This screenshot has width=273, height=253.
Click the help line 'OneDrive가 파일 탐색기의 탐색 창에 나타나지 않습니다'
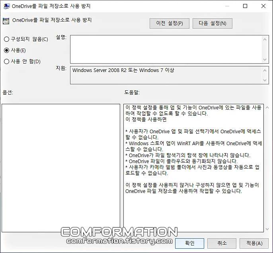188,155
